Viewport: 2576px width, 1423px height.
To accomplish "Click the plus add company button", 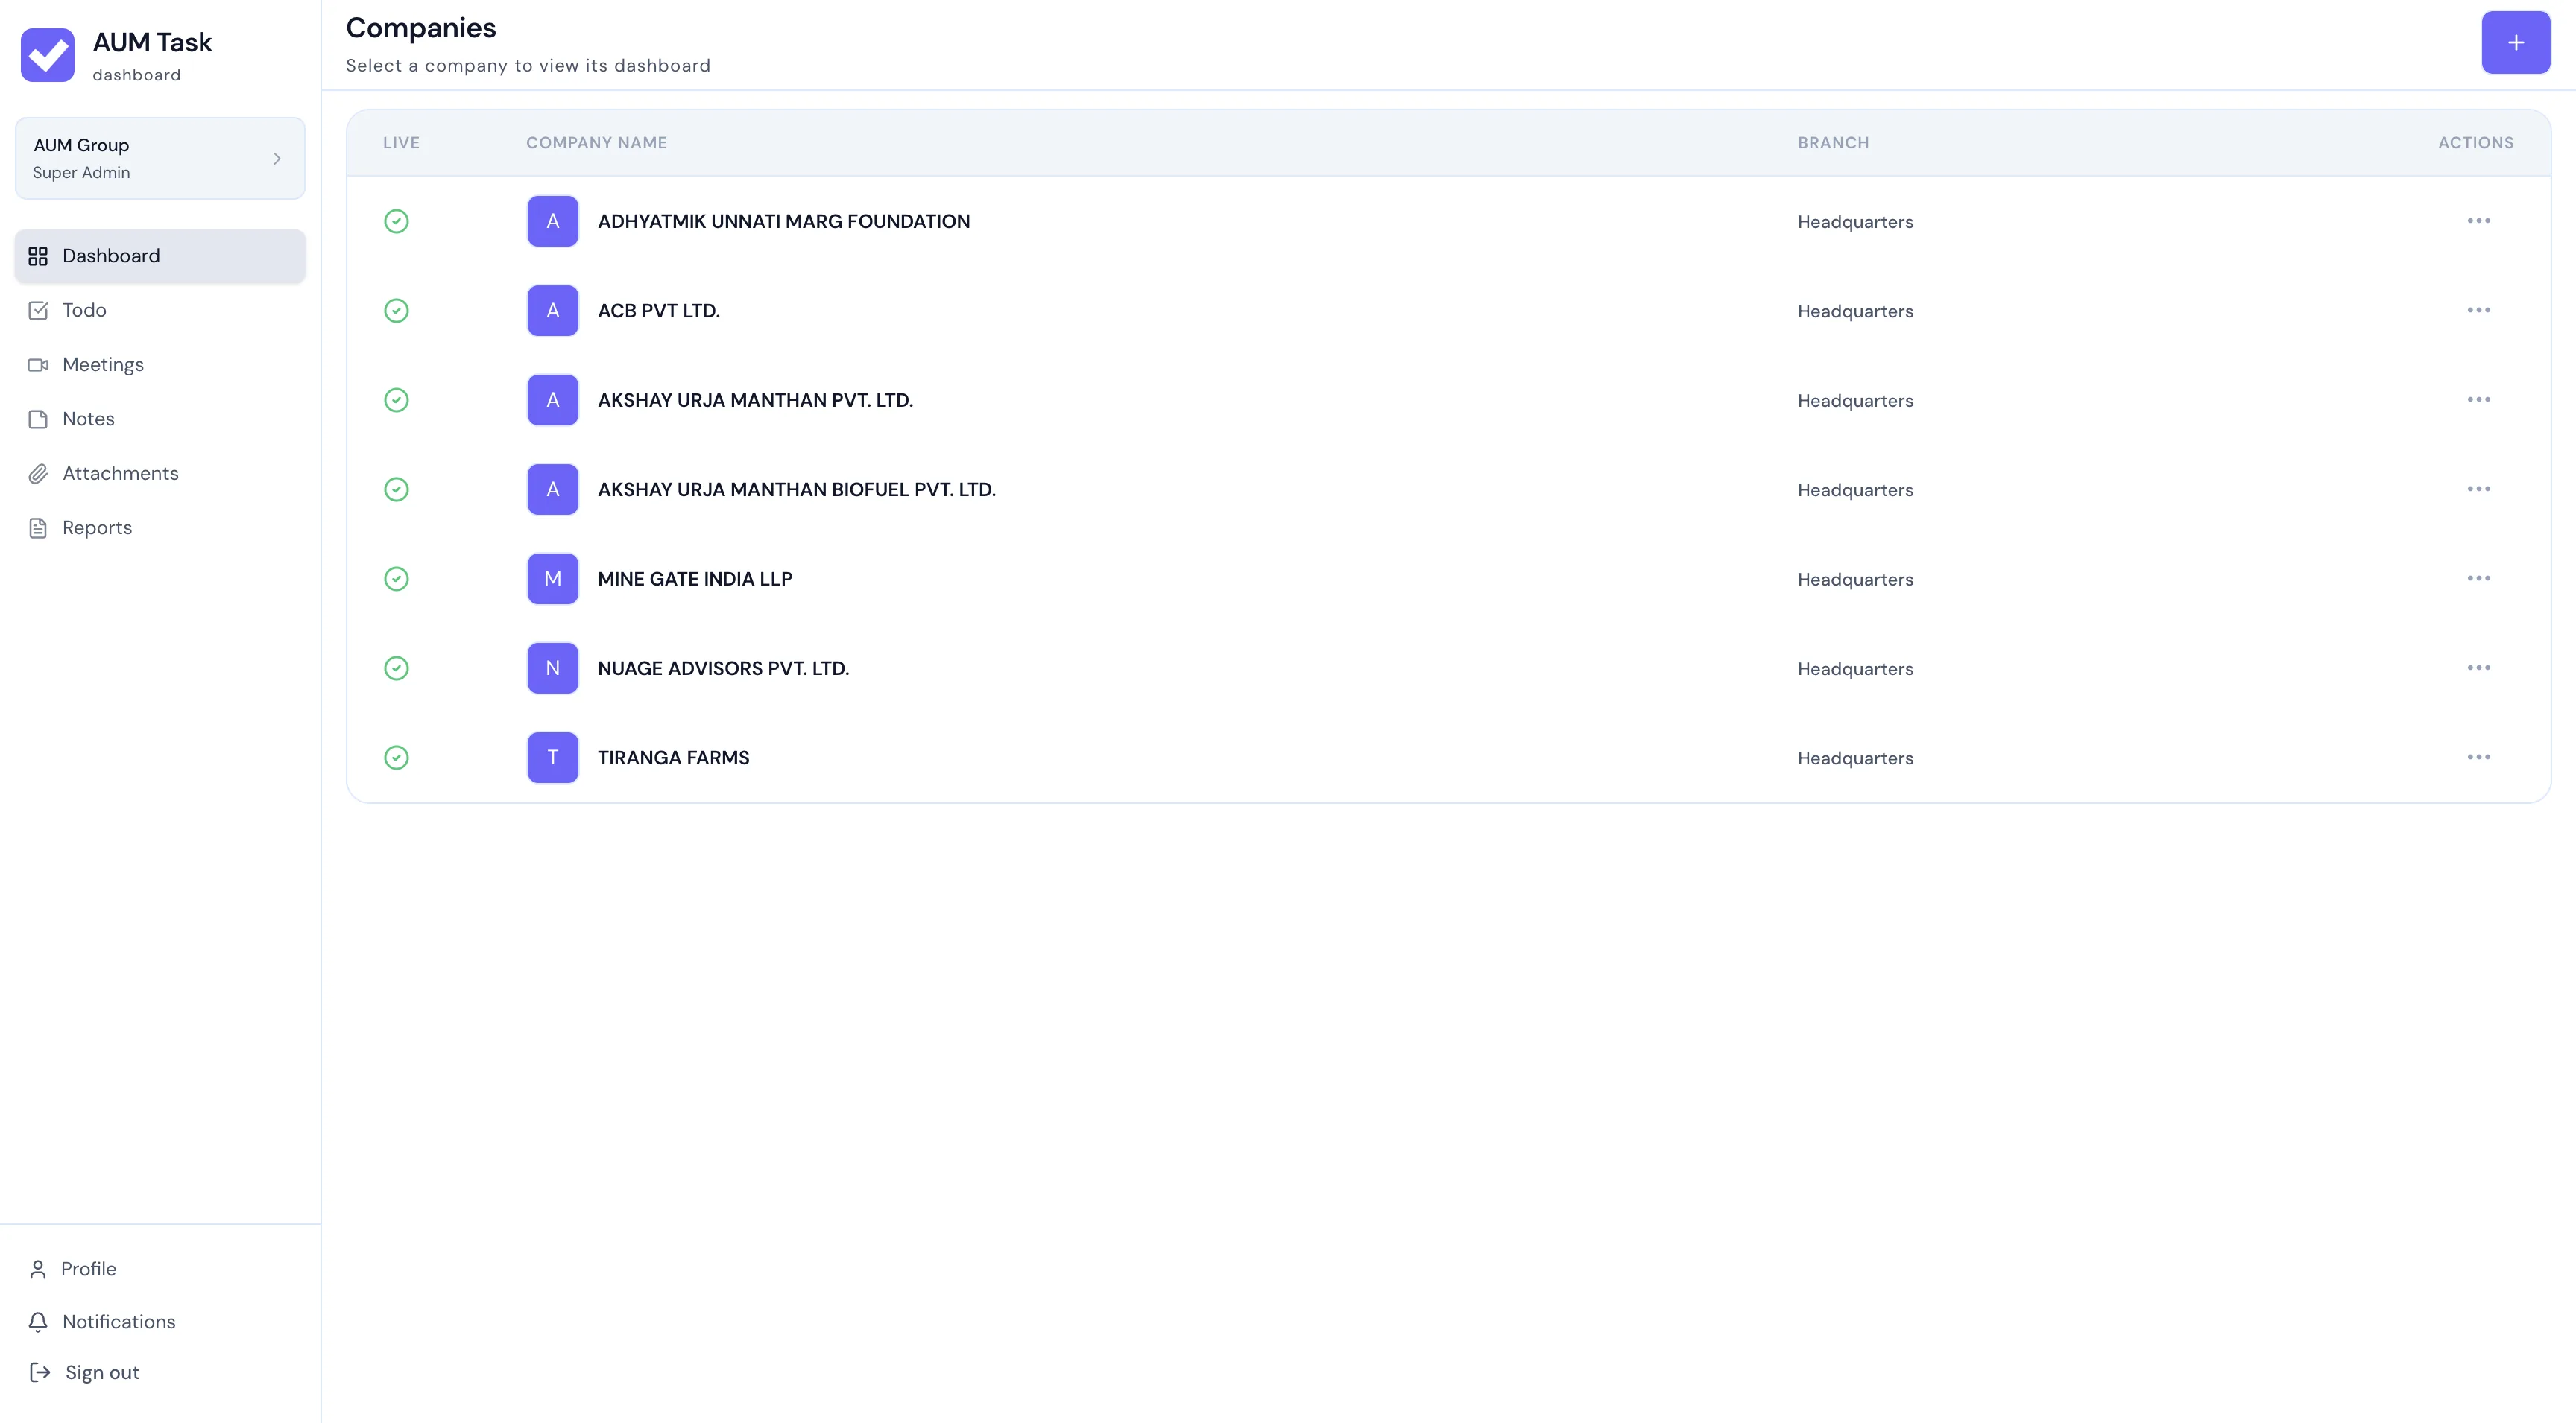I will tap(2515, 42).
